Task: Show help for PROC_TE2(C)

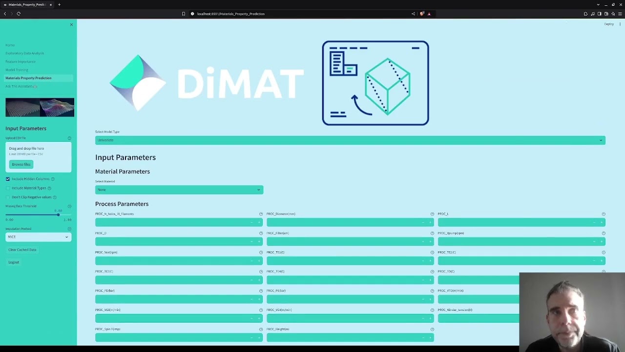Action: (604, 252)
